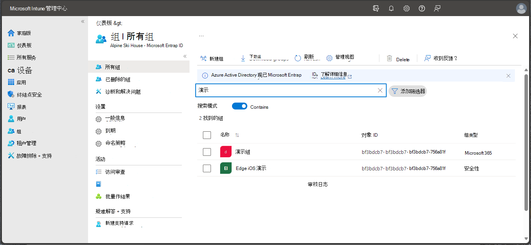Click 新建组 toolbar button

[x=212, y=59]
